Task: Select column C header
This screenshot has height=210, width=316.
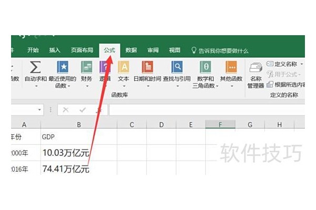Action: coord(132,125)
